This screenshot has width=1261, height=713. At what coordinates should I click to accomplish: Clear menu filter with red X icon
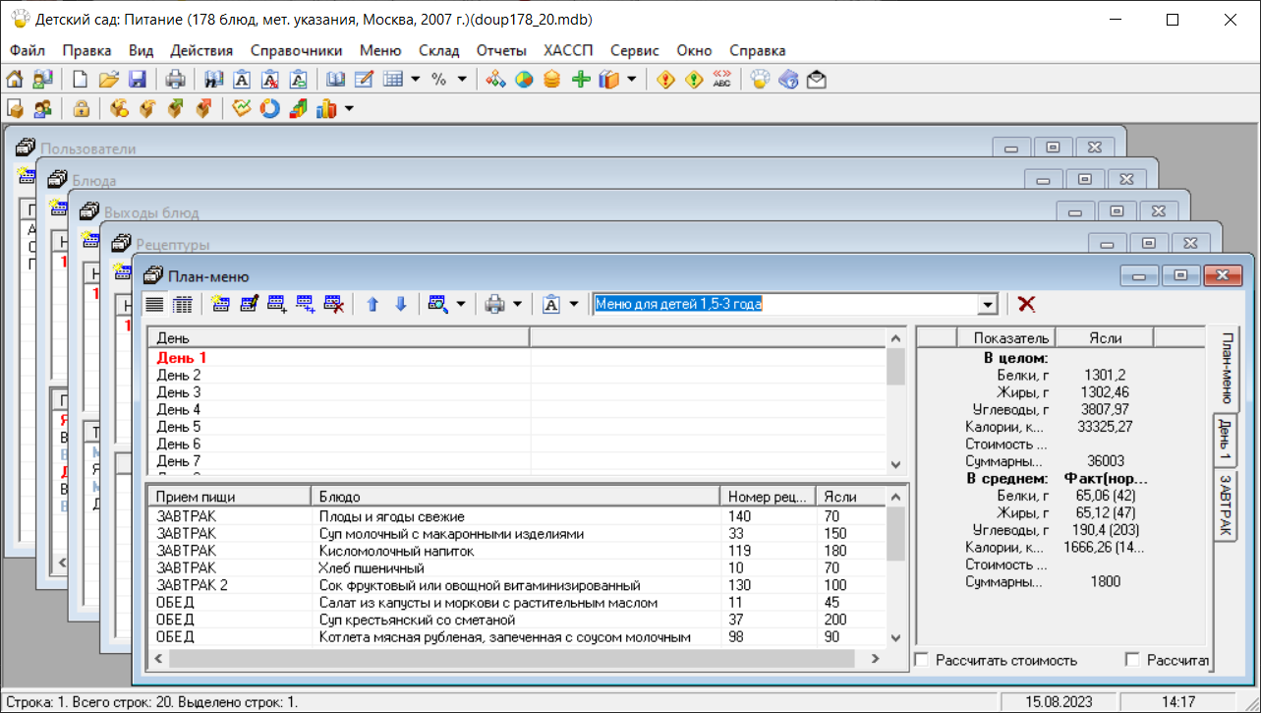1026,304
